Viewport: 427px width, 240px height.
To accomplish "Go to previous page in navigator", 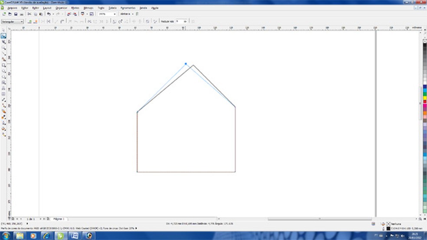I will pyautogui.click(x=21, y=219).
